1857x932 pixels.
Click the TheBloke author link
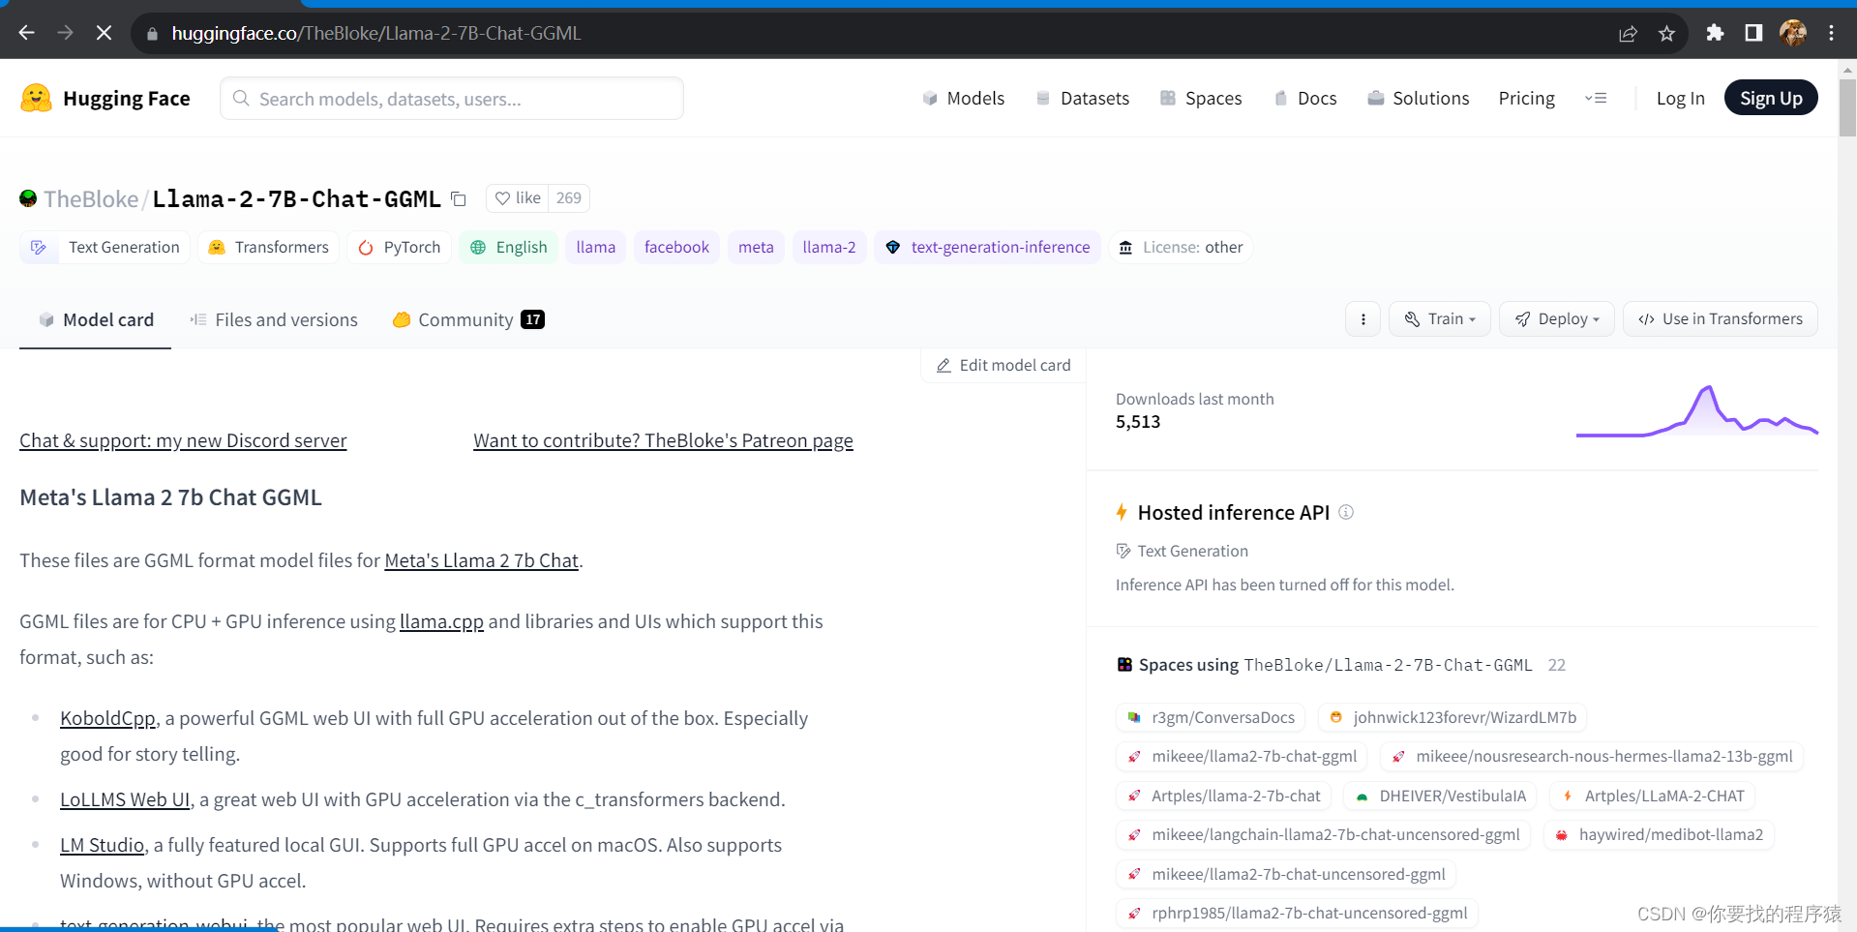[x=91, y=199]
